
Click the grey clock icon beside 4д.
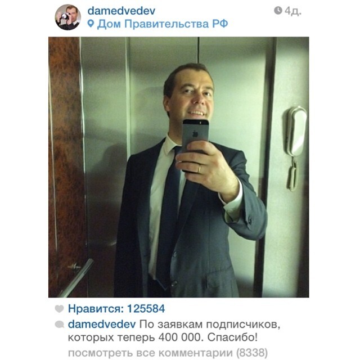tap(278, 10)
